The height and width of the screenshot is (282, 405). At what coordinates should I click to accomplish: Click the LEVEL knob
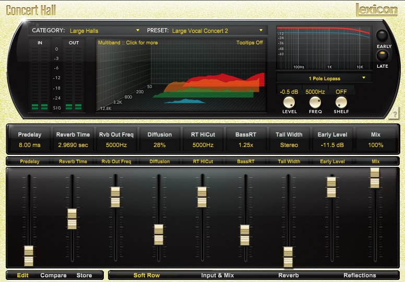[289, 102]
